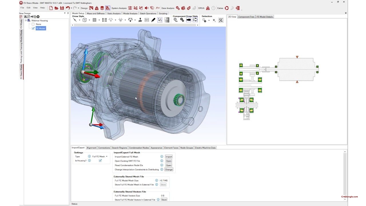The width and height of the screenshot is (366, 206).
Task: Click the Extras circular arrow icon
Action: click(227, 8)
